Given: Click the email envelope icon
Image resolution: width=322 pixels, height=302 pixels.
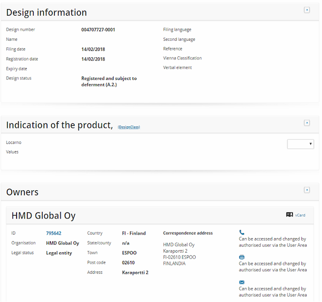Looking at the screenshot, I should (x=242, y=282).
